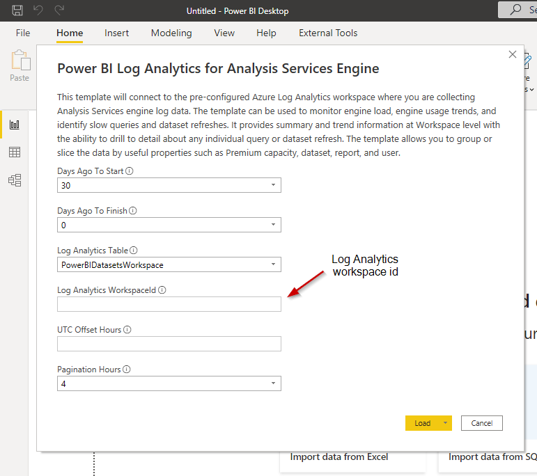The width and height of the screenshot is (537, 476).
Task: Switch to the Help ribbon tab
Action: (x=266, y=33)
